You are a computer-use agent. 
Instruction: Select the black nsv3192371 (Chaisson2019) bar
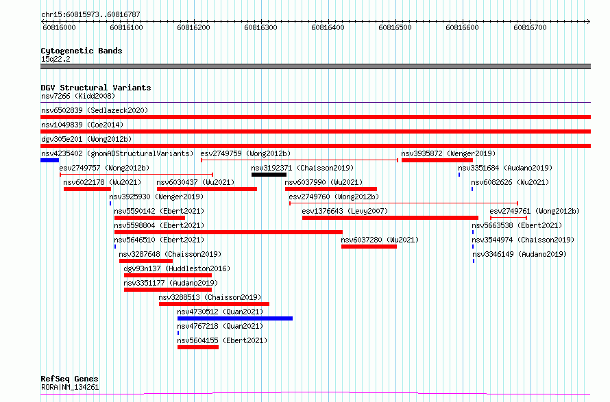269,175
